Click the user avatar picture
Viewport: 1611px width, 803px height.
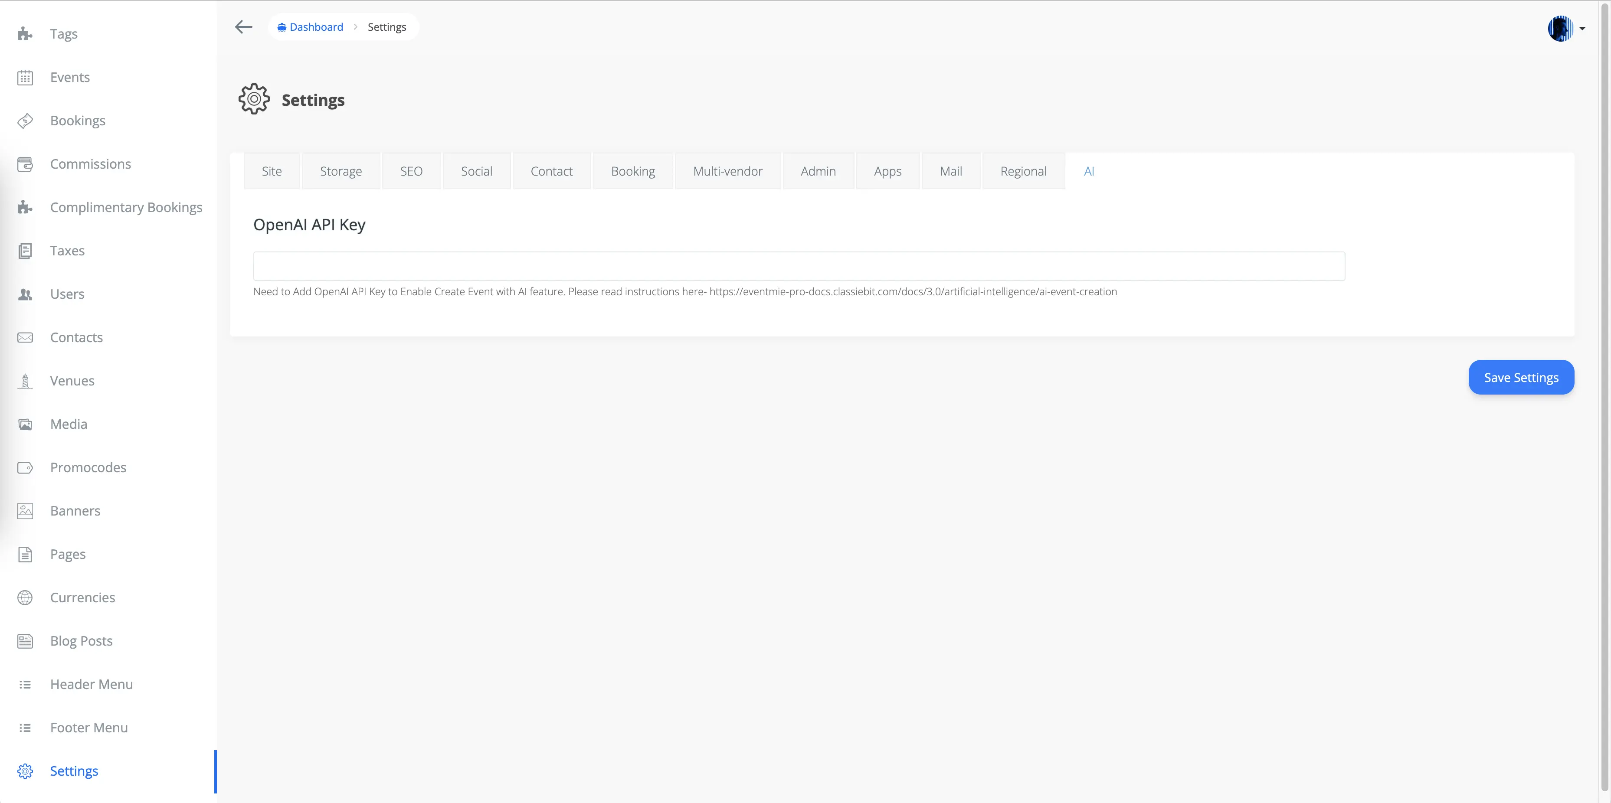1560,28
